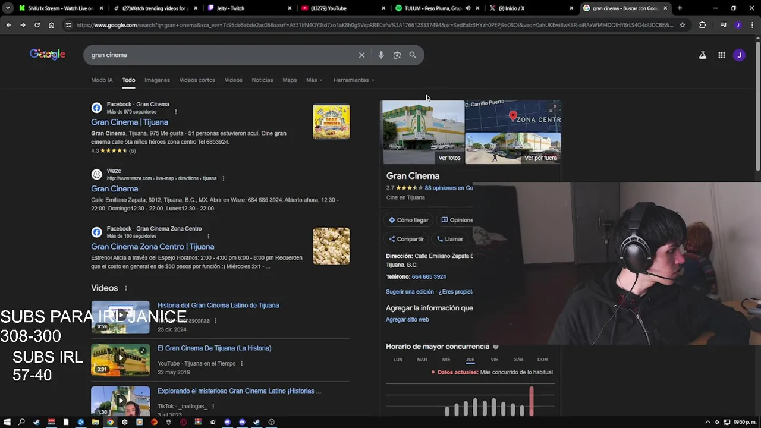Open Search Labs flask icon
Screen dimensions: 761x428
(703, 55)
